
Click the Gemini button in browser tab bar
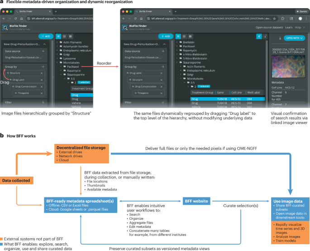302,11
